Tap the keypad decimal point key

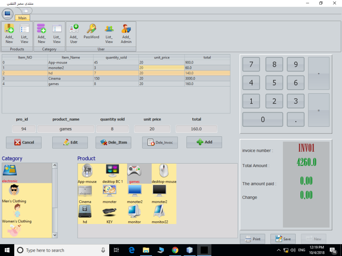(x=296, y=119)
